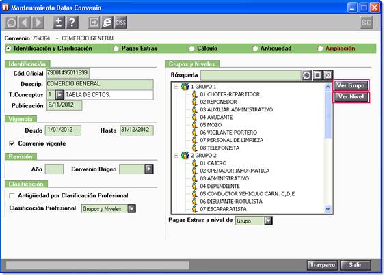385x276 pixels.
Task: Click icon beside 03 ADMINISTRATIVO
Action: click(x=195, y=178)
